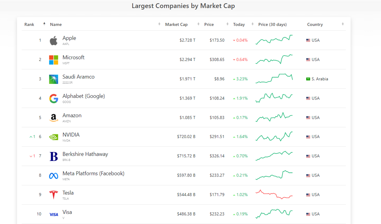381x224 pixels.
Task: Click the USA flag in Tesla row
Action: (308, 195)
